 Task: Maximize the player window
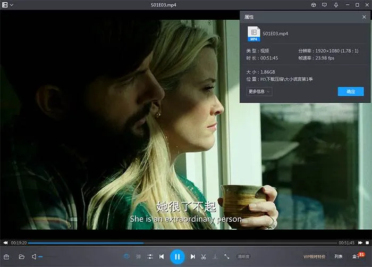[357, 5]
